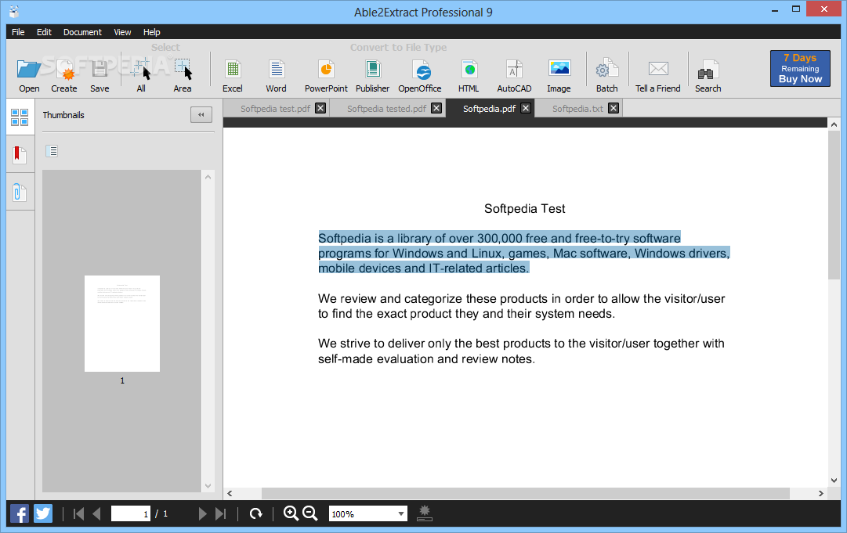Click the document scroll right arrow
The image size is (847, 533).
coord(820,493)
